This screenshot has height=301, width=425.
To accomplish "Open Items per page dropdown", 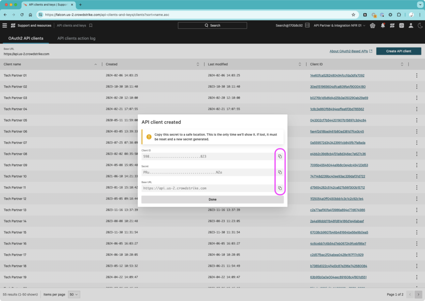I will pyautogui.click(x=74, y=294).
